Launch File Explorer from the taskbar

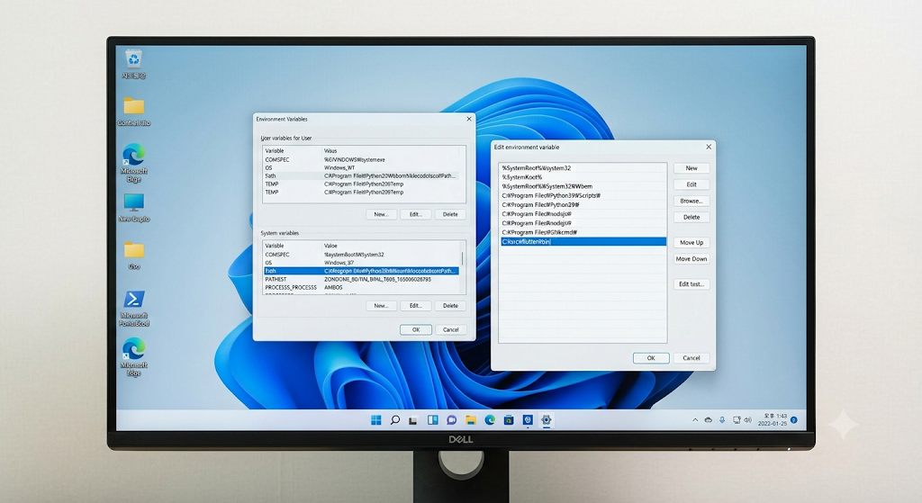470,420
